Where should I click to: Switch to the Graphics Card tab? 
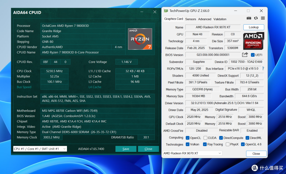(x=173, y=19)
